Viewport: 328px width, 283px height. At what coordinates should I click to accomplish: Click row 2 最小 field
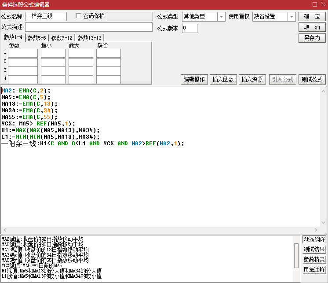[x=53, y=62]
